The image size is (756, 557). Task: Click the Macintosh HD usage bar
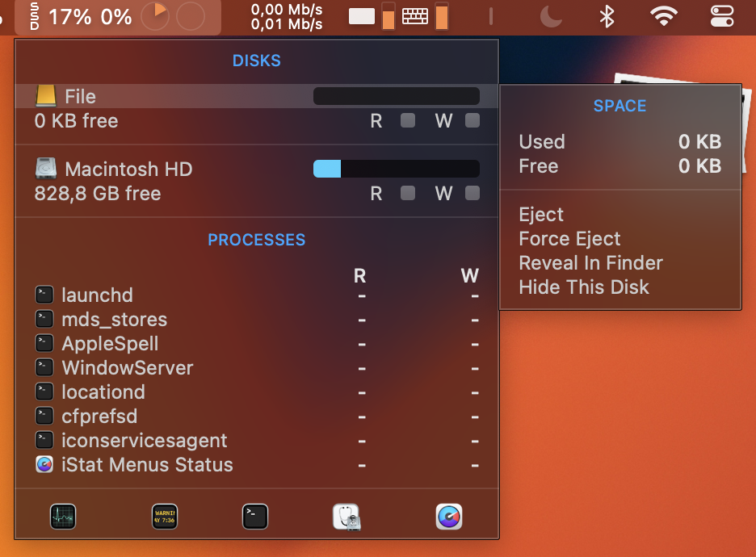tap(397, 169)
